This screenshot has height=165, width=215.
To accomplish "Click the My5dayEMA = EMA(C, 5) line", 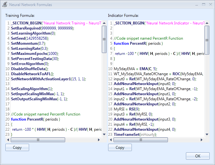I will [136, 69].
